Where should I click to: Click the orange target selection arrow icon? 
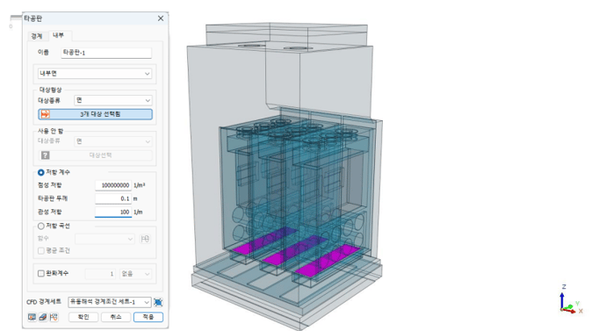tap(46, 114)
